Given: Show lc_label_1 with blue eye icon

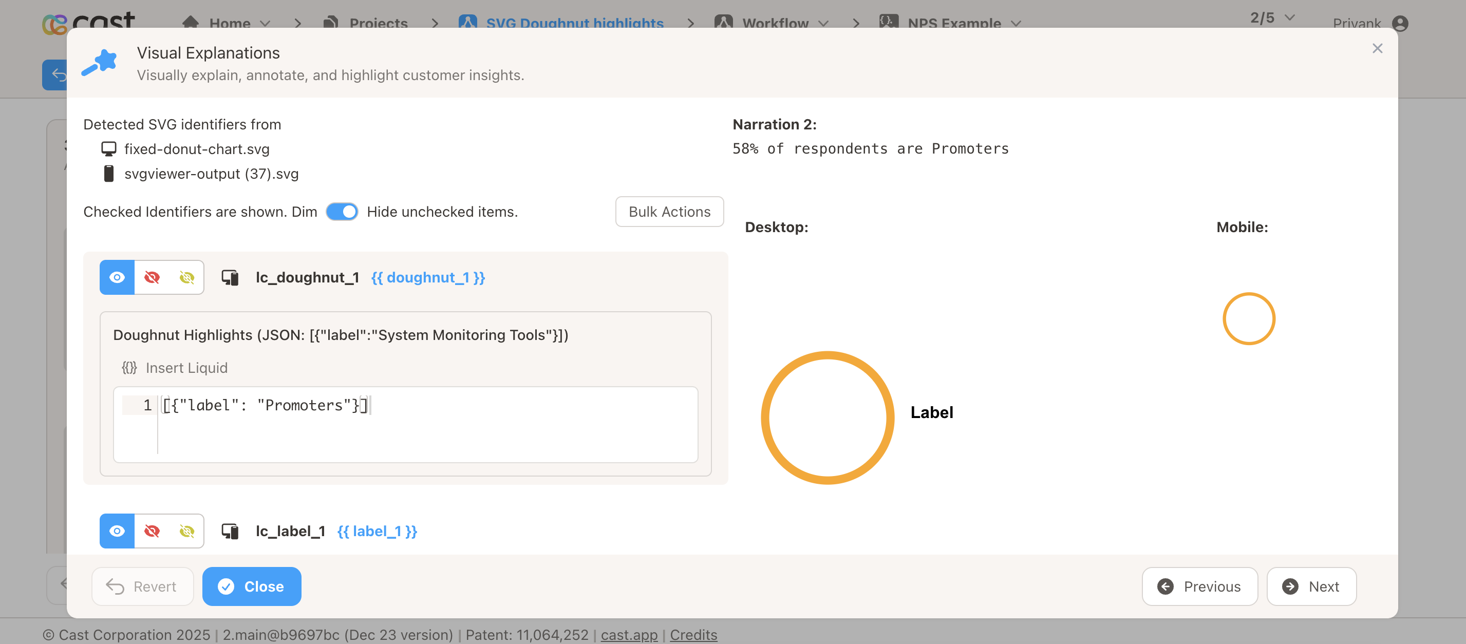Looking at the screenshot, I should [117, 531].
